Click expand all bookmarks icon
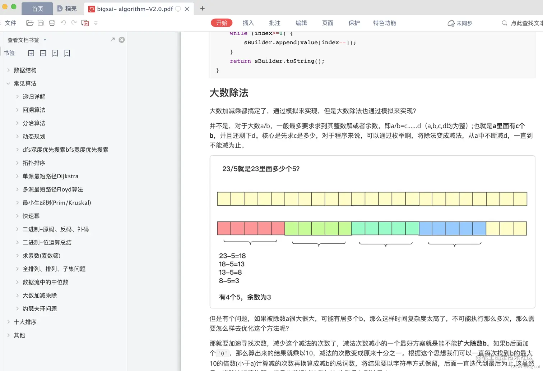 pyautogui.click(x=31, y=53)
